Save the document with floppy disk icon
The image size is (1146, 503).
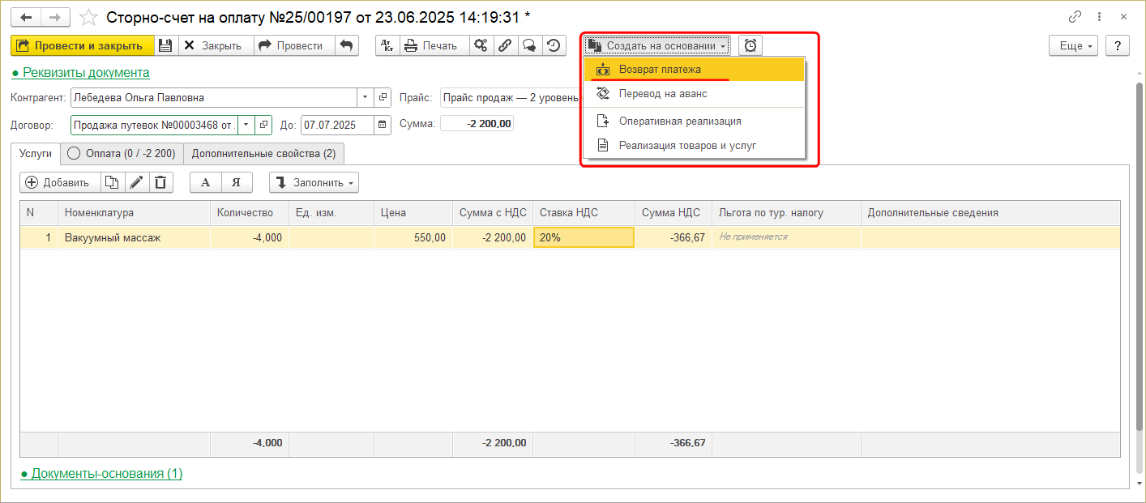click(x=165, y=45)
